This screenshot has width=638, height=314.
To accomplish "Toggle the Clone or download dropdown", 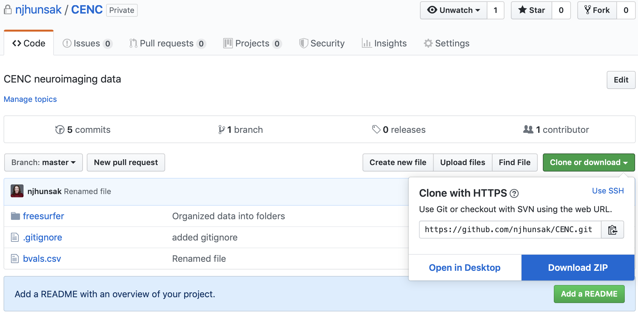I will point(589,162).
